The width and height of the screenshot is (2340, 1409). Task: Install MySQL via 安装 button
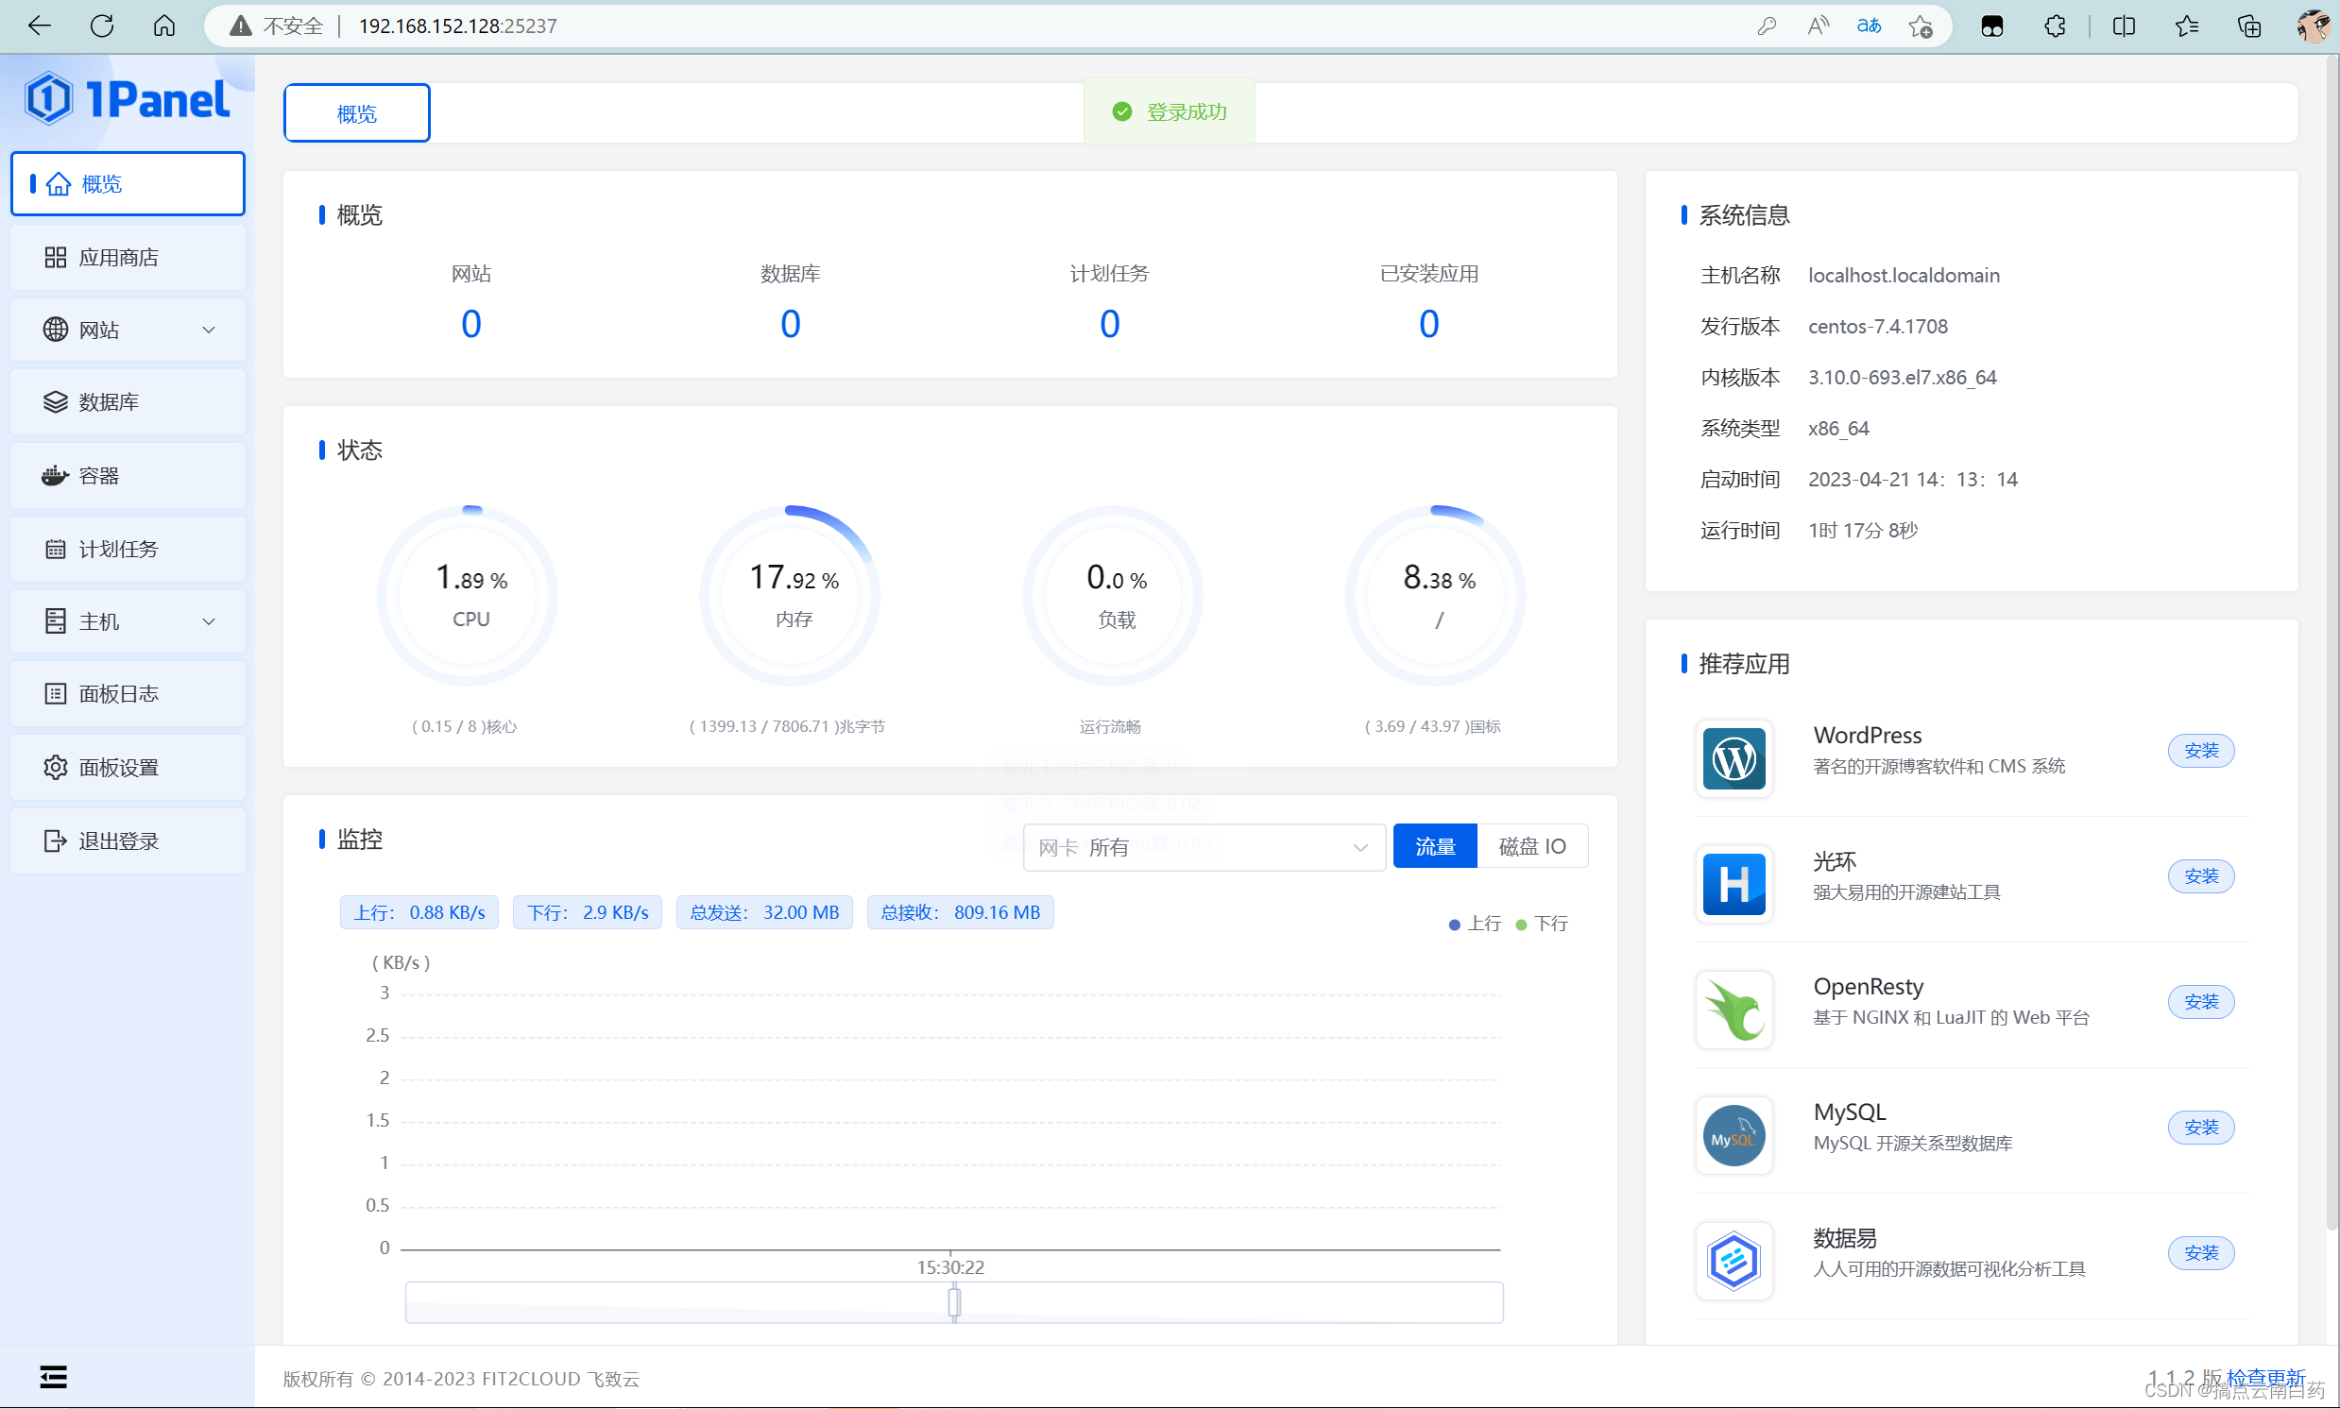pyautogui.click(x=2200, y=1127)
